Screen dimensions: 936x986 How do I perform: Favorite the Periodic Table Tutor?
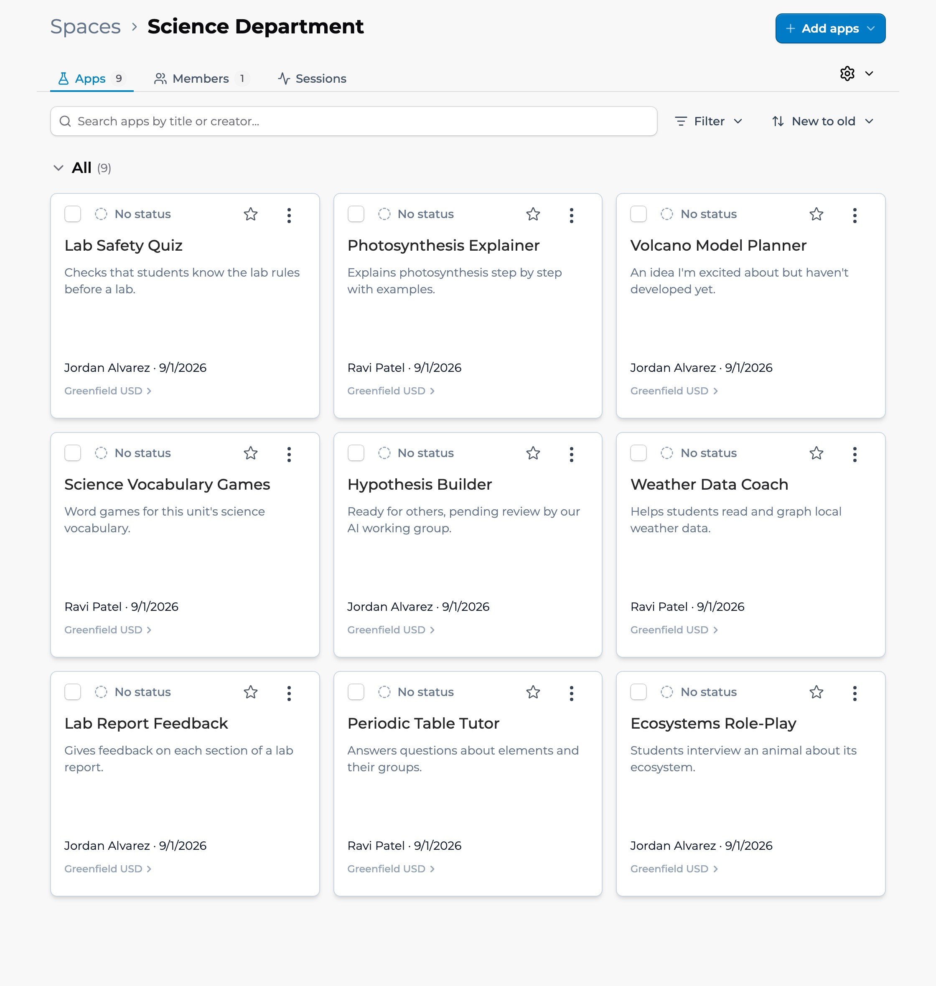click(533, 692)
